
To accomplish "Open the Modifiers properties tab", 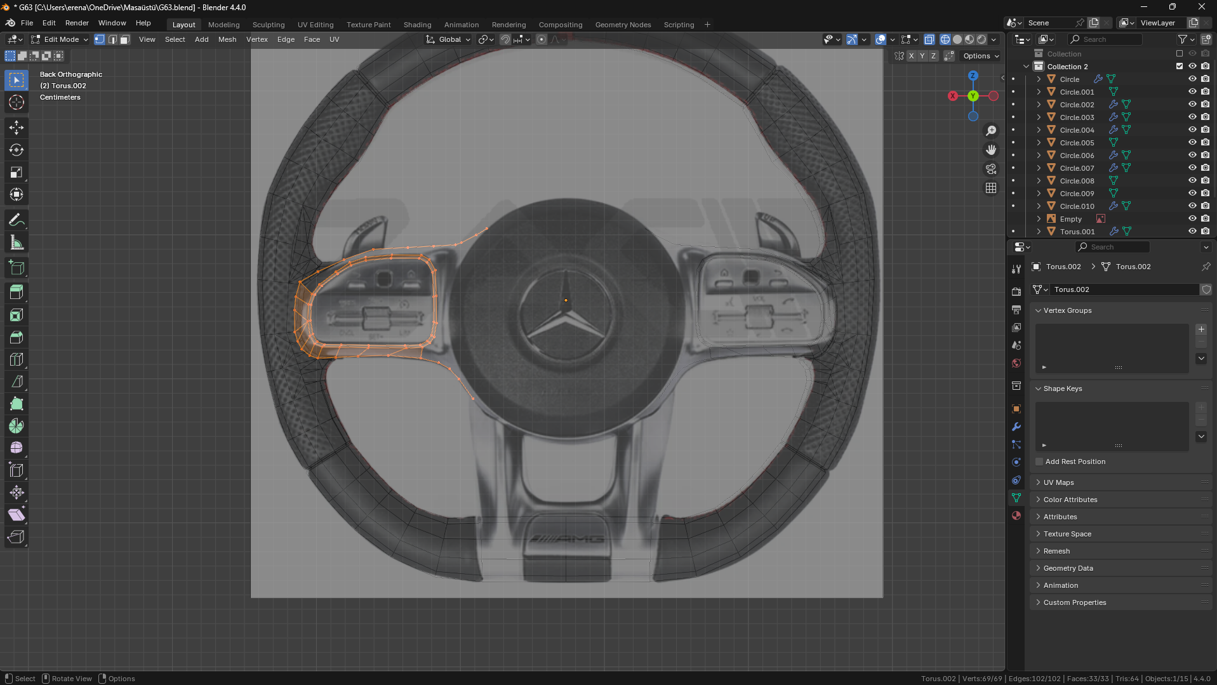I will coord(1016,427).
